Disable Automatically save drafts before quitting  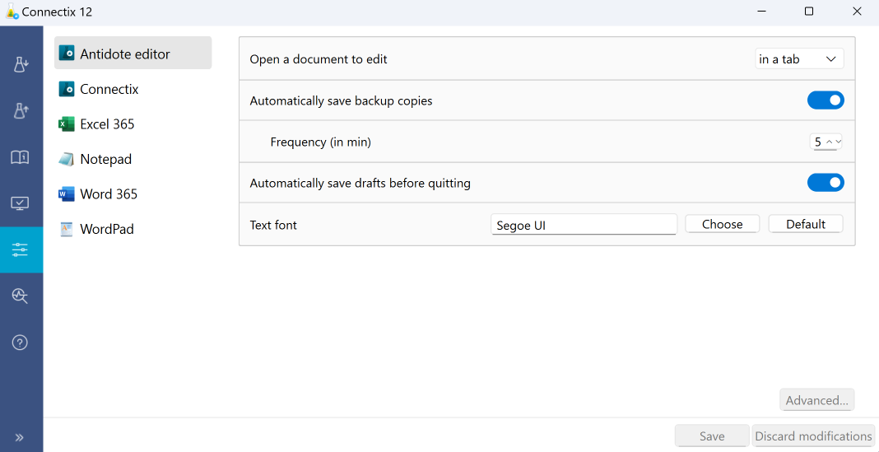[825, 183]
